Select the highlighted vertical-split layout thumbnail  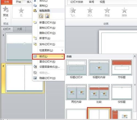pyautogui.click(x=99, y=113)
